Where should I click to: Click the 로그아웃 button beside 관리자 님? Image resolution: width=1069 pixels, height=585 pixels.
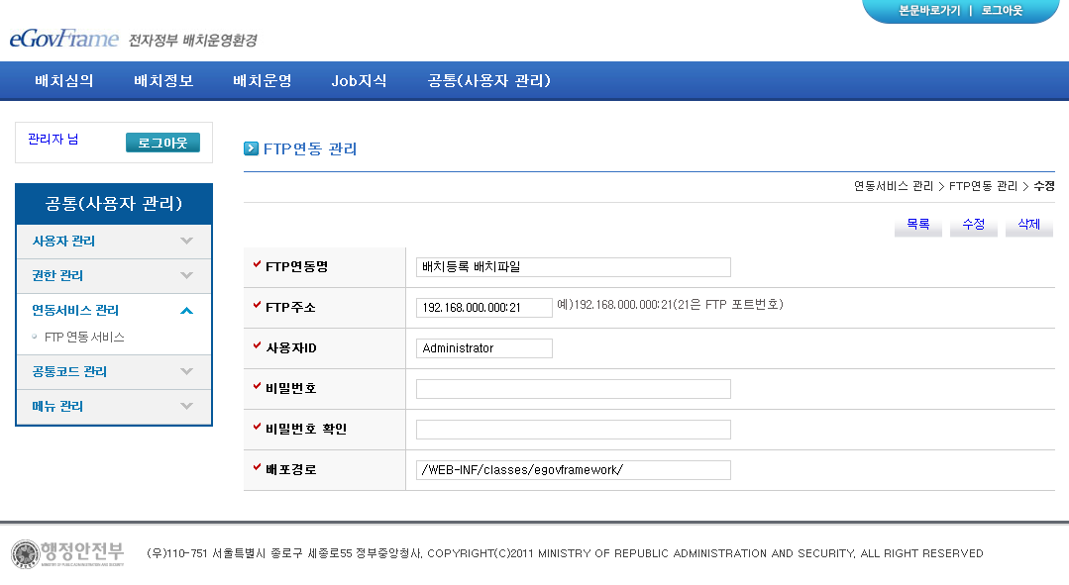pos(162,143)
